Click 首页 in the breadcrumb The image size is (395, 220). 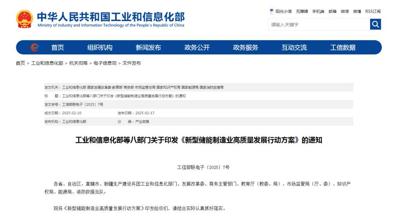click(20, 63)
